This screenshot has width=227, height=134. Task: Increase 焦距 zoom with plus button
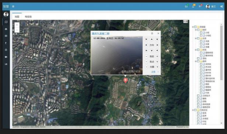pos(157,56)
